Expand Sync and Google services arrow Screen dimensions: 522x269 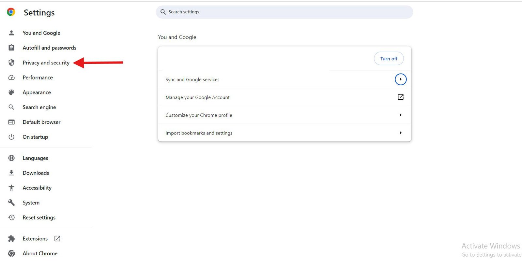point(401,79)
